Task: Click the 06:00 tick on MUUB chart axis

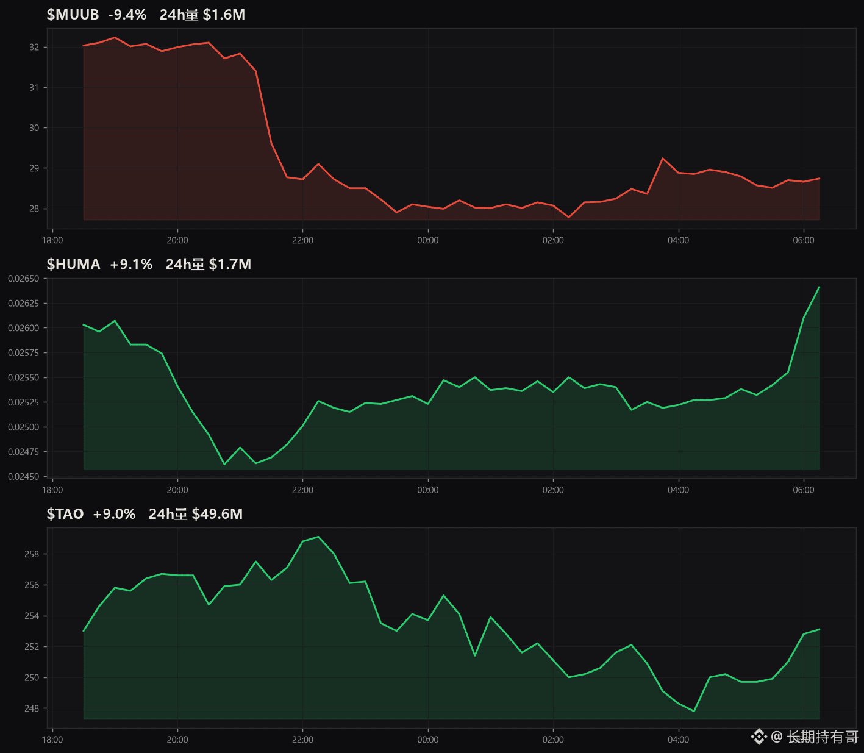Action: [x=803, y=240]
